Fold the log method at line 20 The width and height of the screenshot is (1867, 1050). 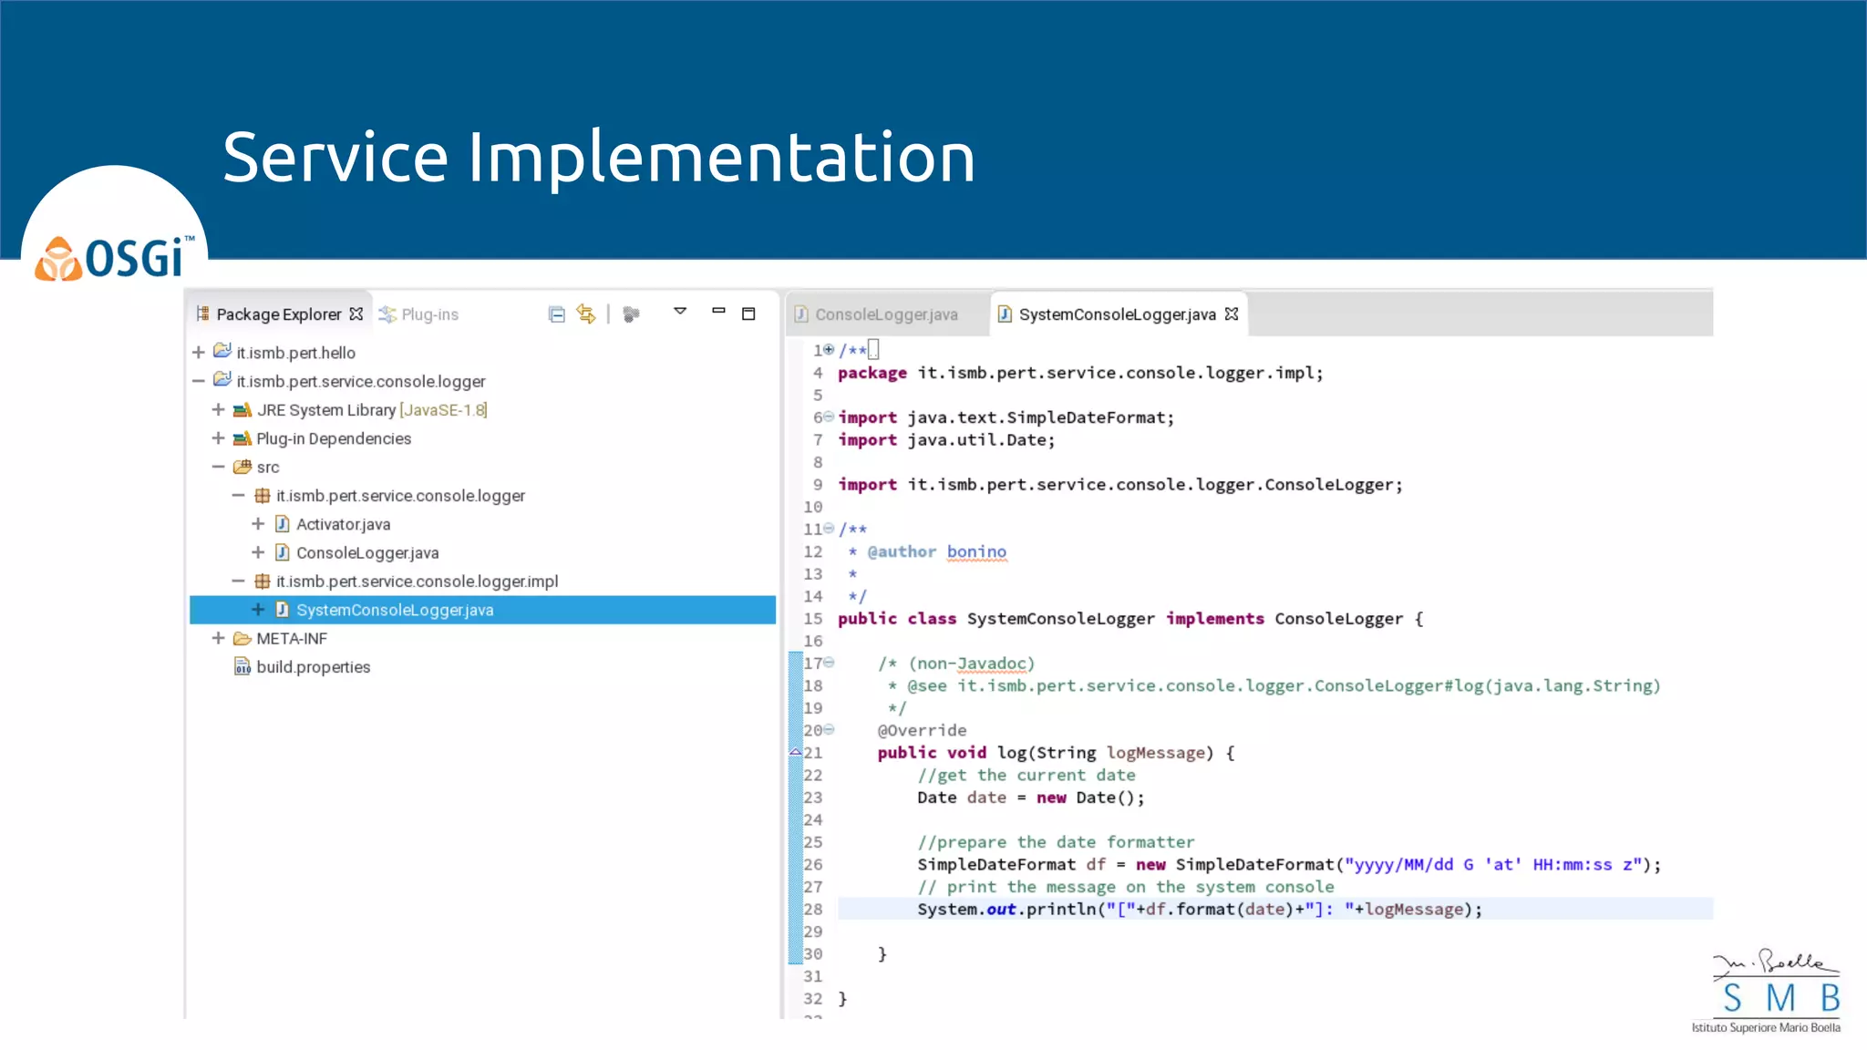pos(829,729)
